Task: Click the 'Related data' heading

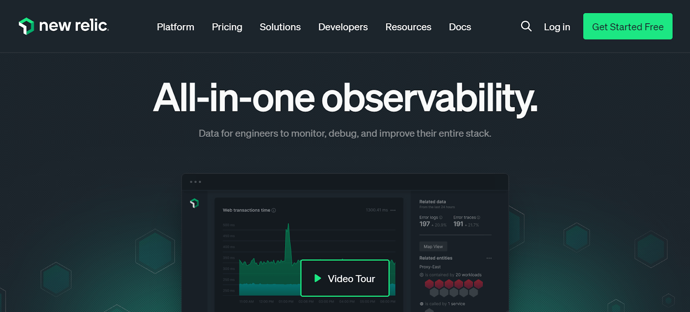Action: click(x=433, y=202)
